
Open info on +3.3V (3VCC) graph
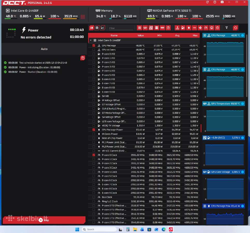pyautogui.click(x=242, y=138)
